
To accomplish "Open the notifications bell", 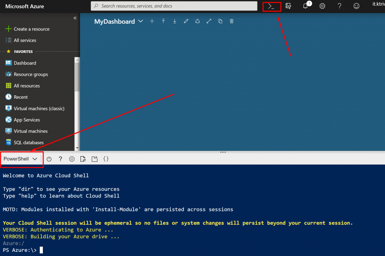I will coord(305,6).
